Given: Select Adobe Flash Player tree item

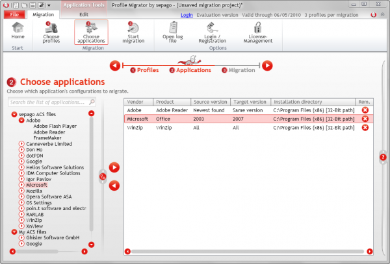Looking at the screenshot, I should tap(55, 126).
